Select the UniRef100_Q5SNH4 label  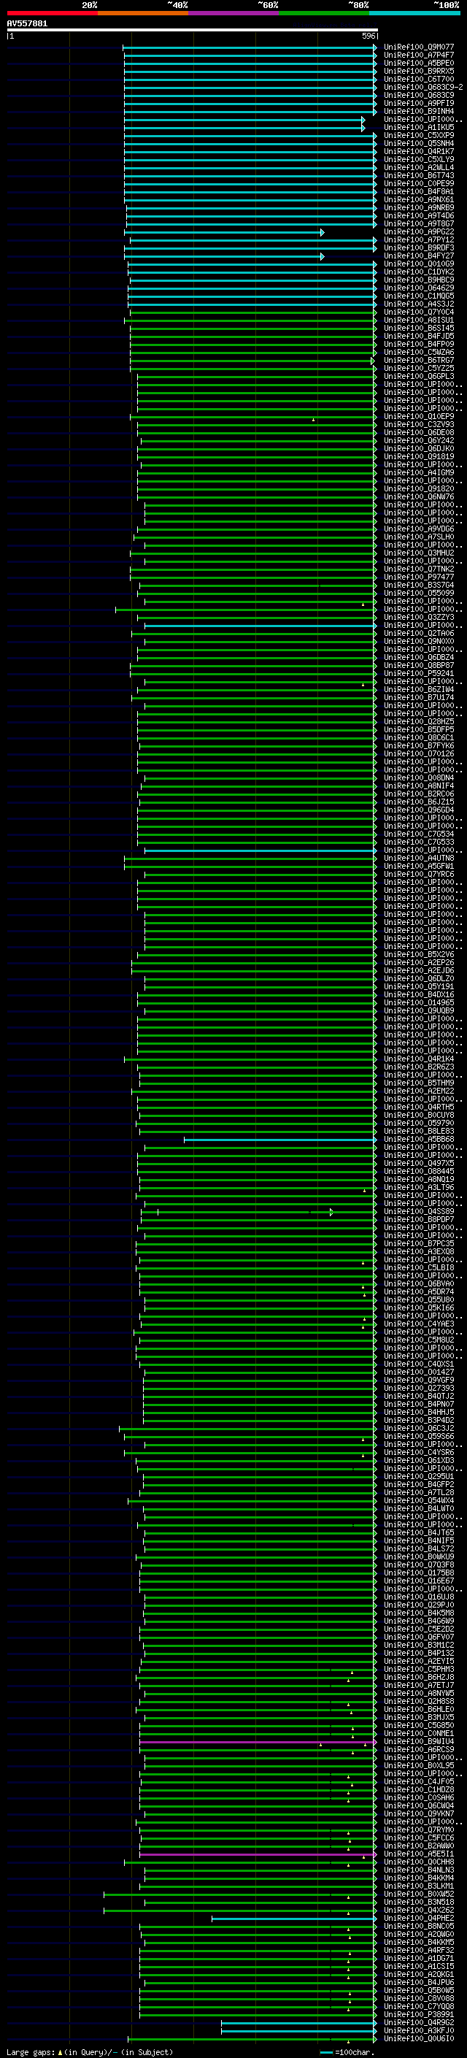(418, 143)
